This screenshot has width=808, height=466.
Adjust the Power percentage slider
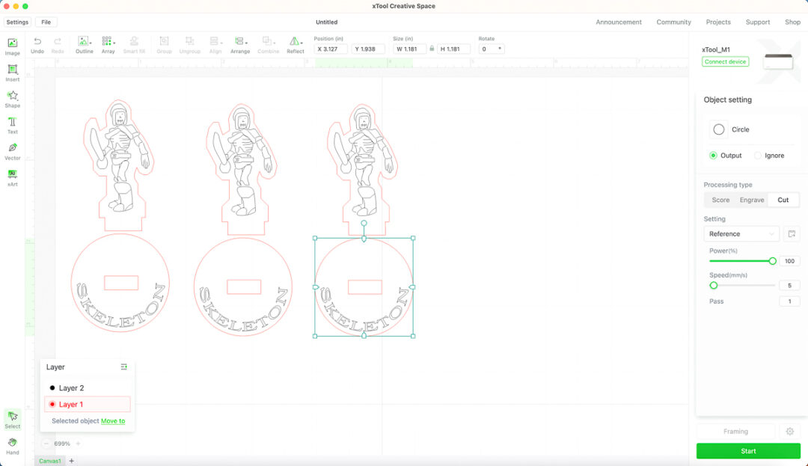pos(772,261)
